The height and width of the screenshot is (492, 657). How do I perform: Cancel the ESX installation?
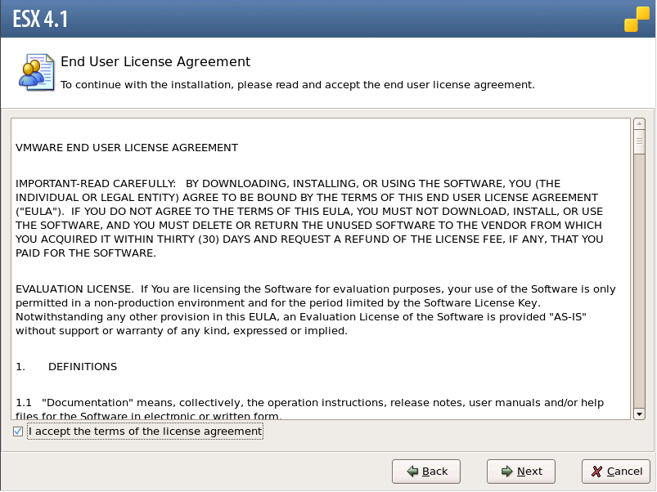pyautogui.click(x=616, y=472)
